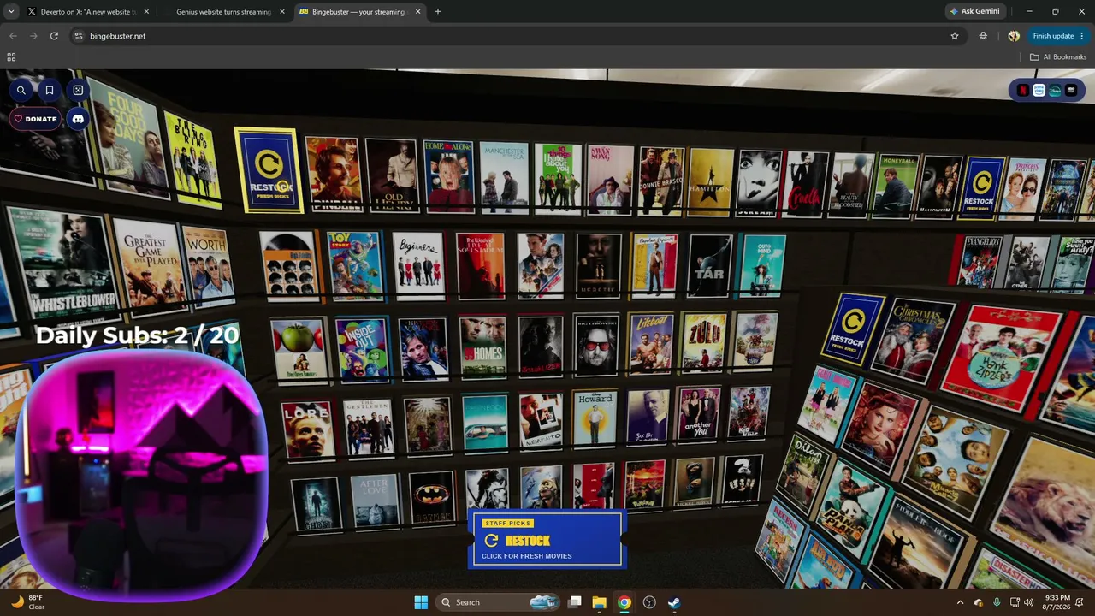This screenshot has height=616, width=1095.
Task: Expand the tab search dropdown
Action: [11, 12]
